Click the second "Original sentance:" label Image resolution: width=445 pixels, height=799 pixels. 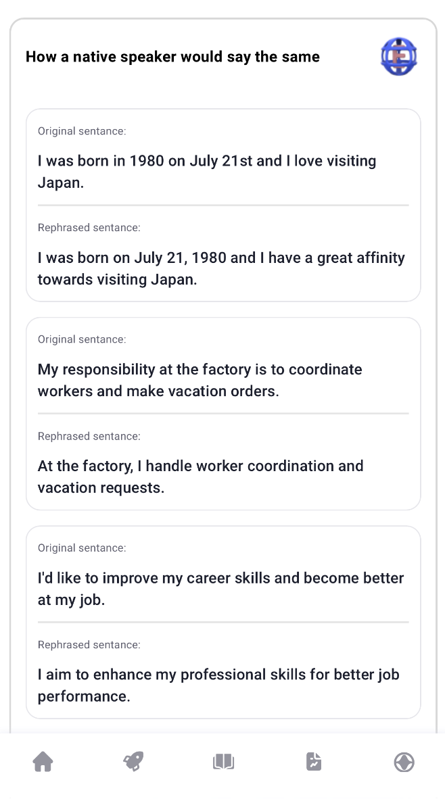tap(82, 339)
